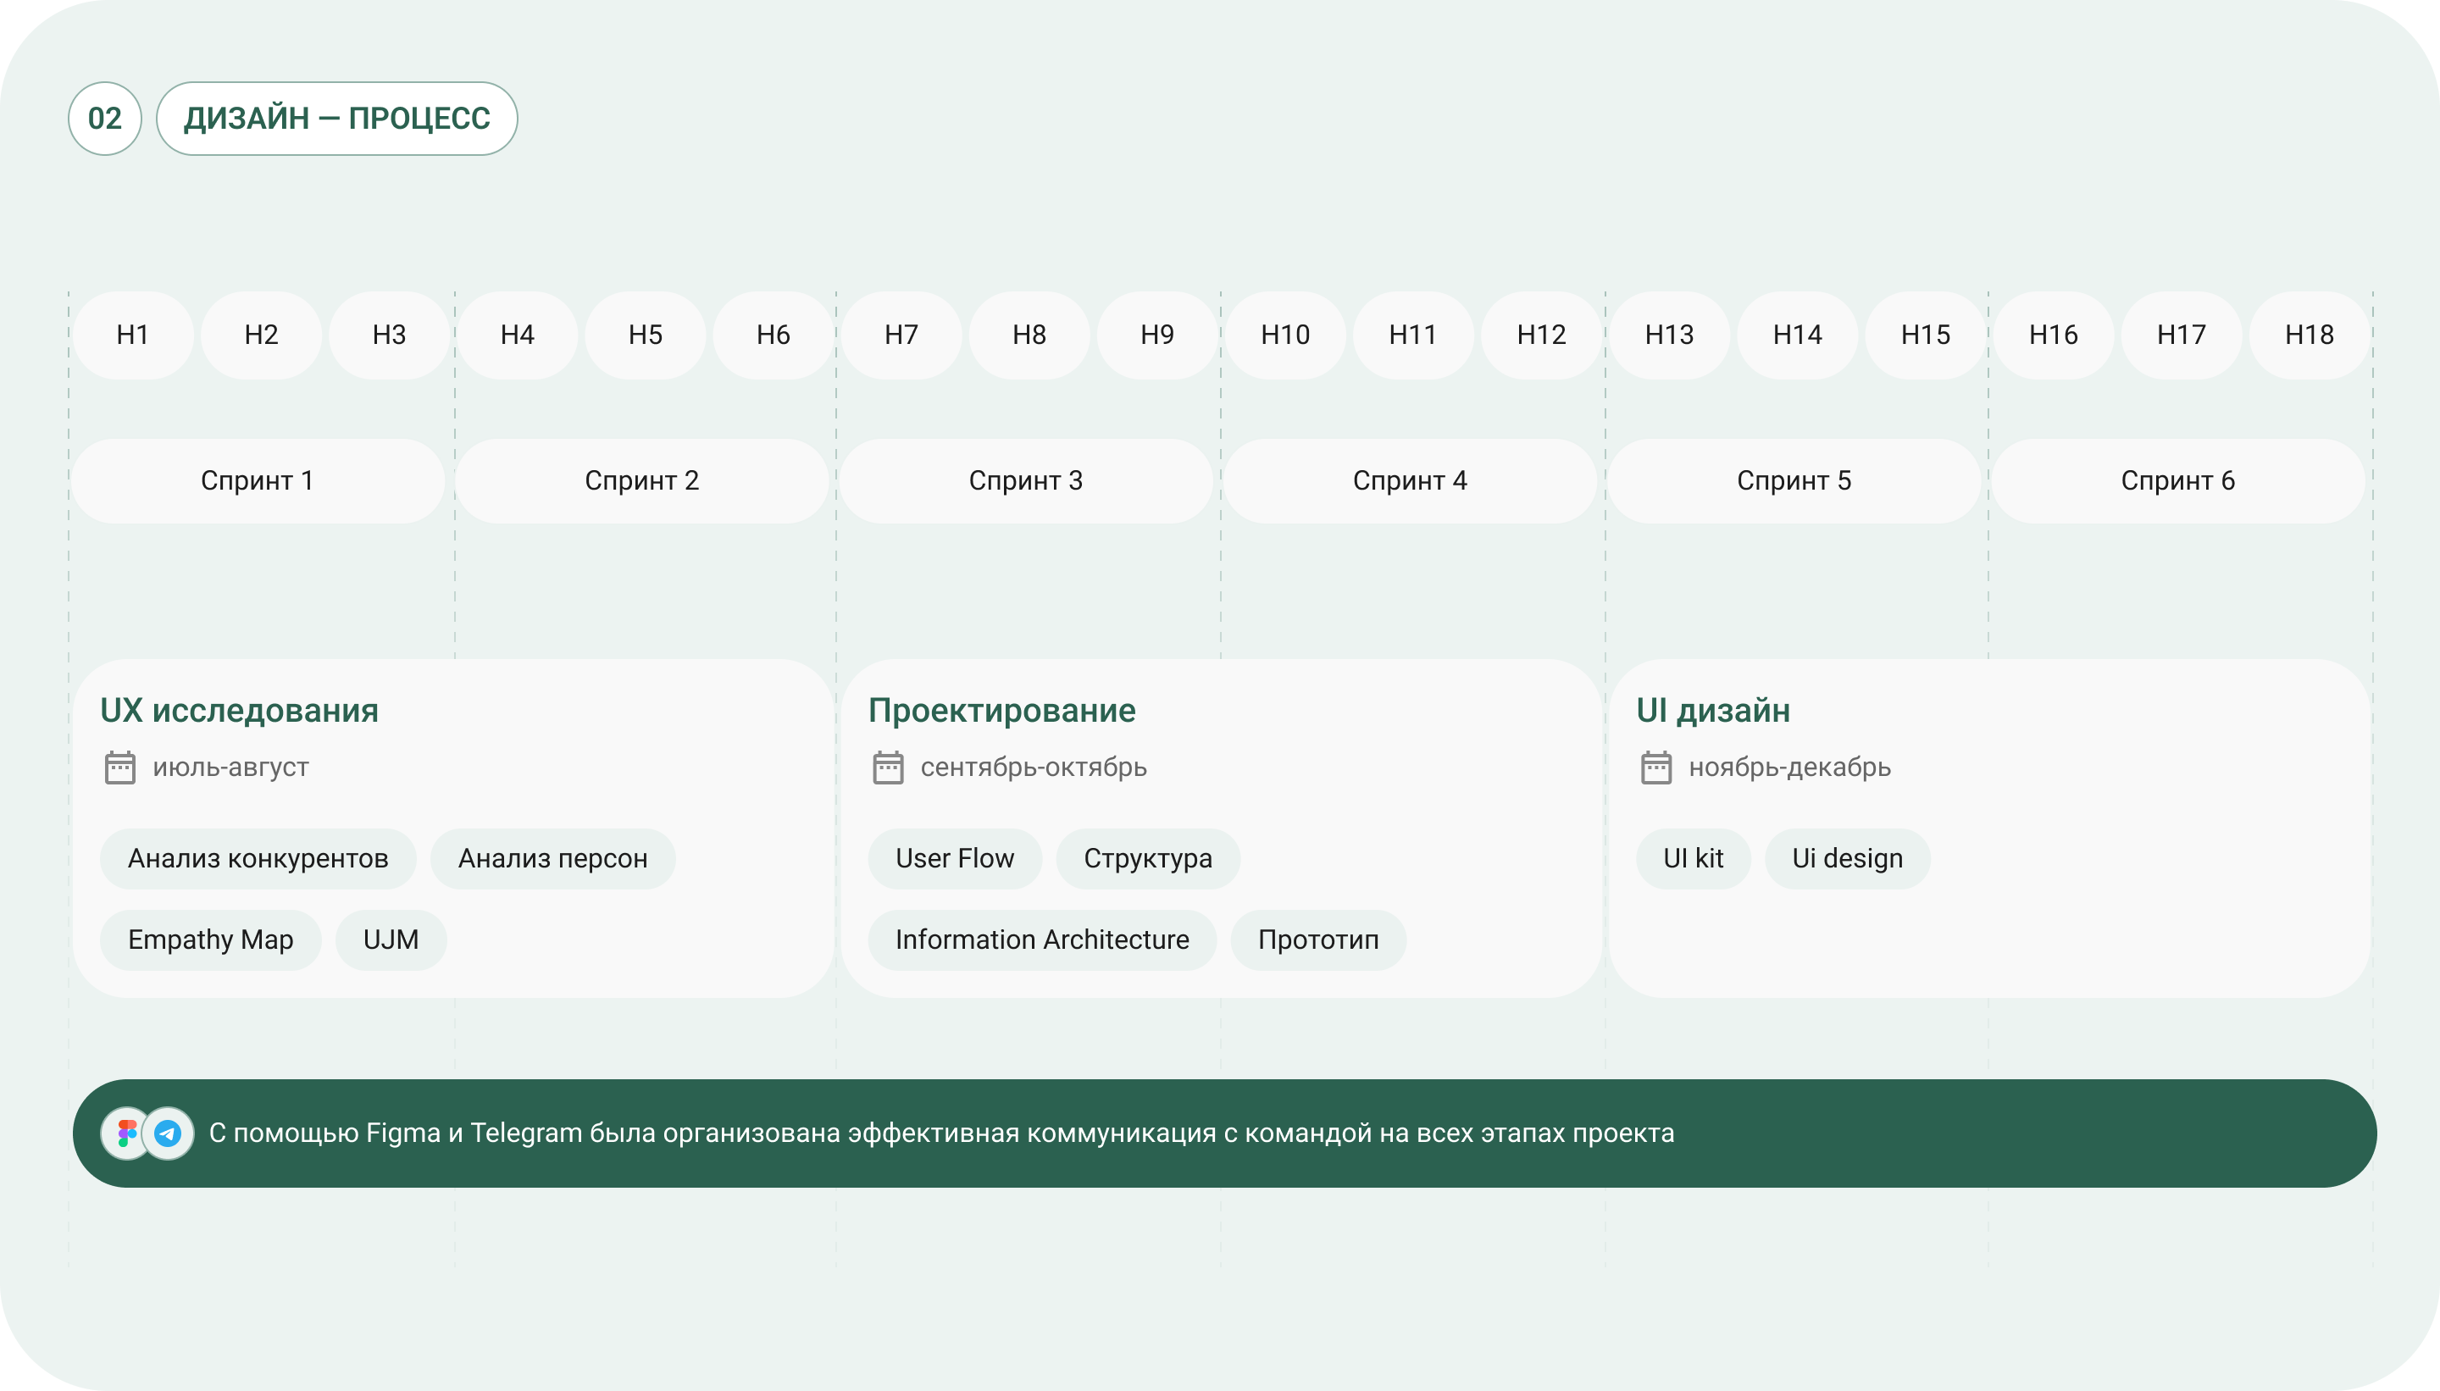Click week marker Н1

point(133,335)
